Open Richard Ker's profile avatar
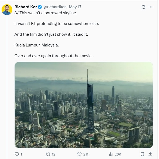Image resolution: width=159 pixels, height=159 pixels. pos(7,10)
